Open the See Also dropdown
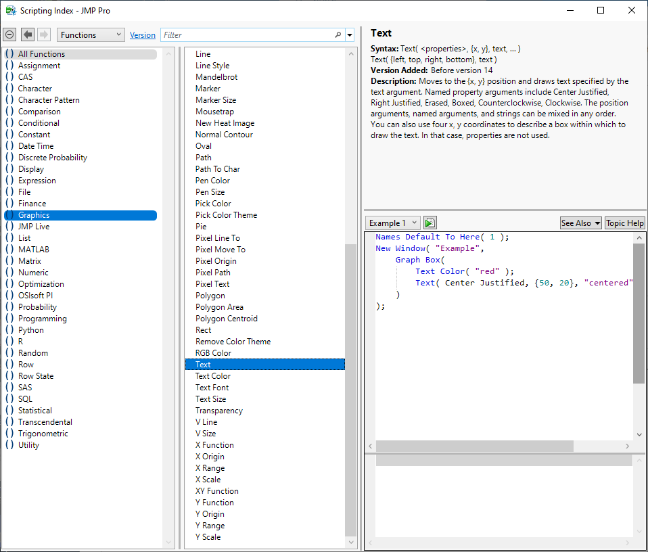The height and width of the screenshot is (552, 648). click(x=580, y=222)
